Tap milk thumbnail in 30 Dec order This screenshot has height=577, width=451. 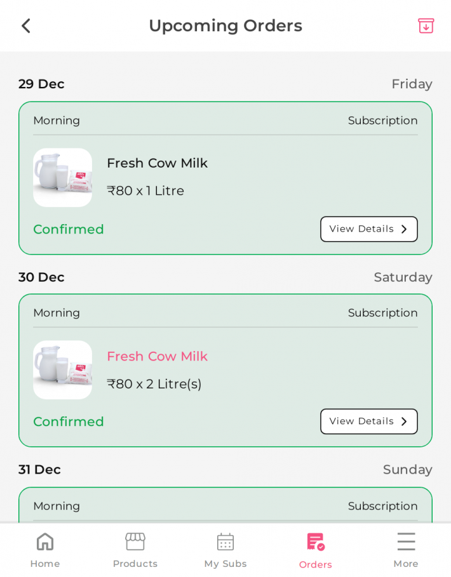pyautogui.click(x=62, y=370)
